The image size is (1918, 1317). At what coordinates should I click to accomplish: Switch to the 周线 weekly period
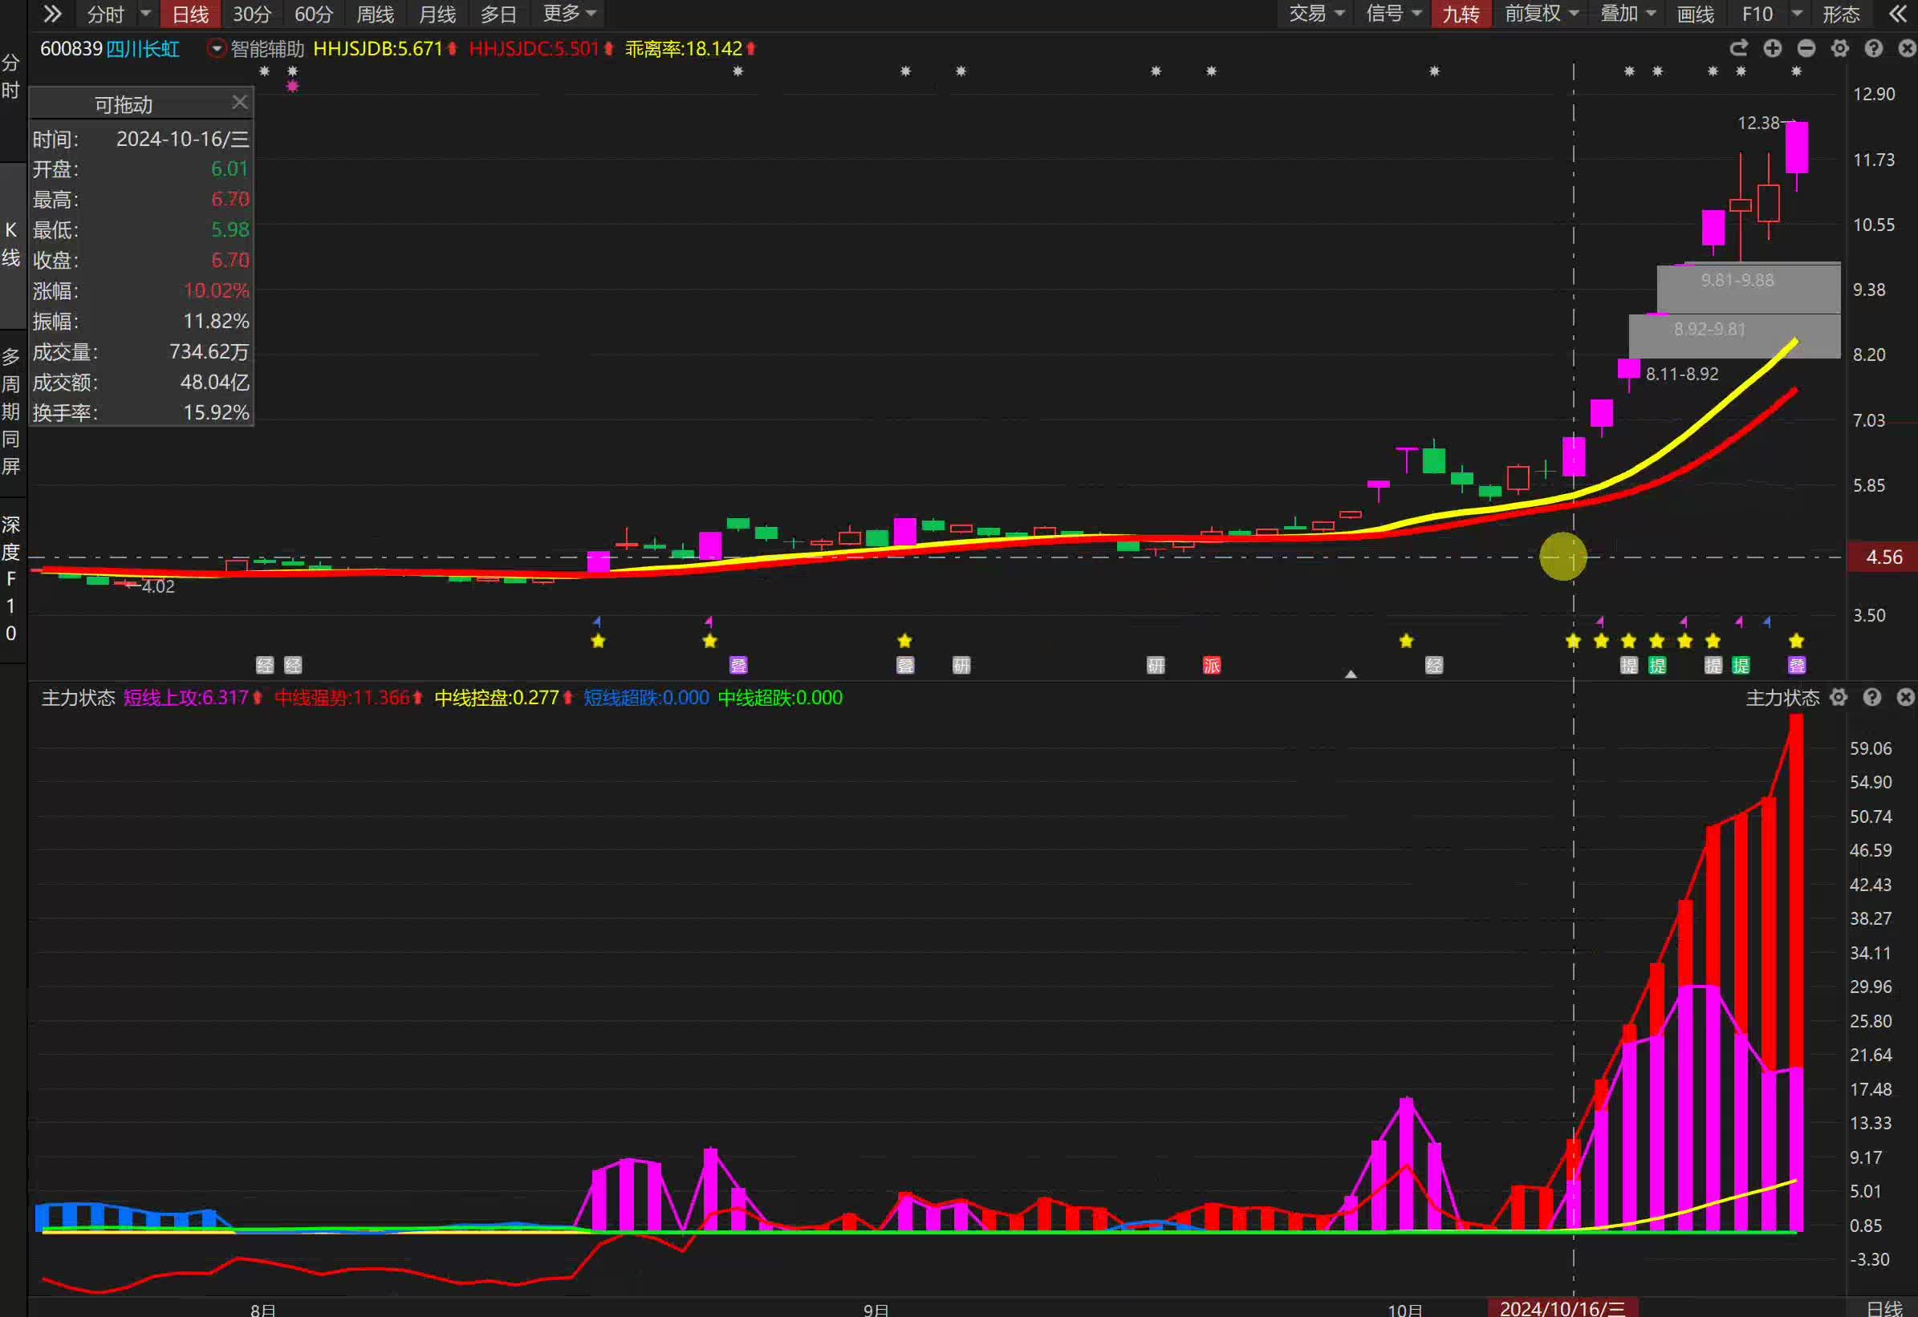(x=376, y=14)
